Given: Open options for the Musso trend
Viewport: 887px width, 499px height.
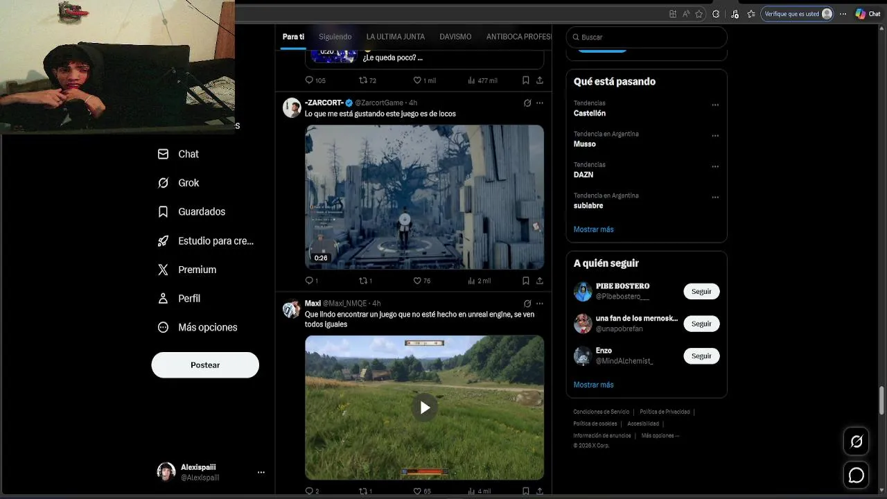Looking at the screenshot, I should coord(715,136).
